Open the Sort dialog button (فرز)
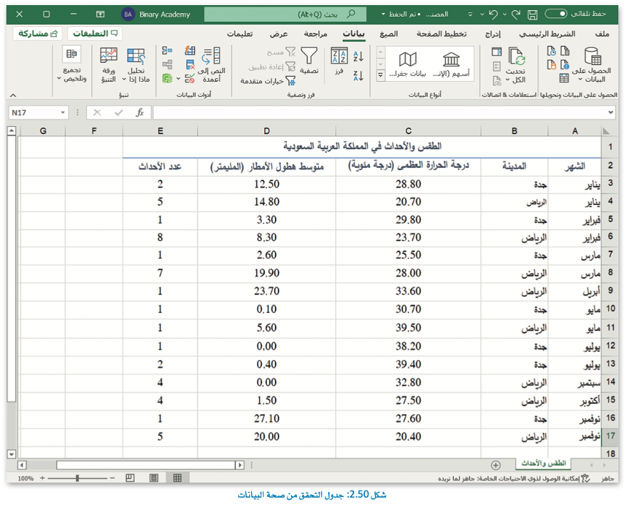The height and width of the screenshot is (507, 627). coord(339,61)
